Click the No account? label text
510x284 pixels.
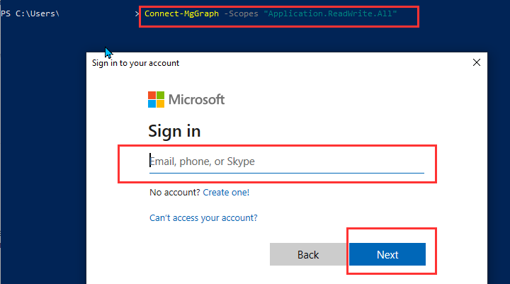175,192
